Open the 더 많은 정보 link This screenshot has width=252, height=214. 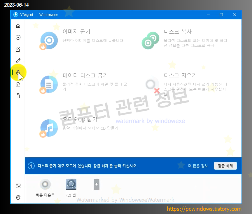pyautogui.click(x=198, y=166)
